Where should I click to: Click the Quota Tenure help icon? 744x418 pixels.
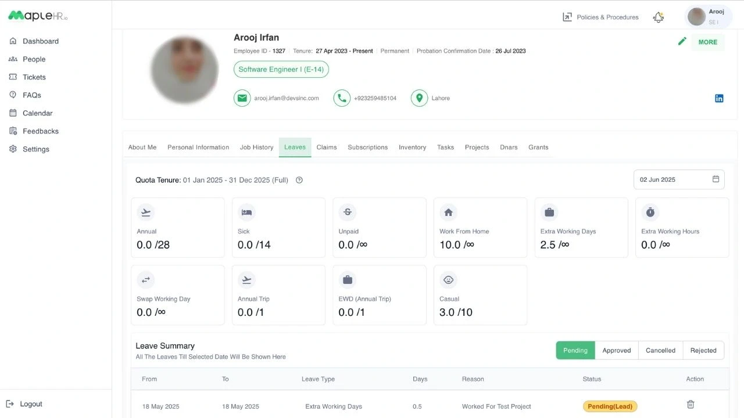point(299,180)
